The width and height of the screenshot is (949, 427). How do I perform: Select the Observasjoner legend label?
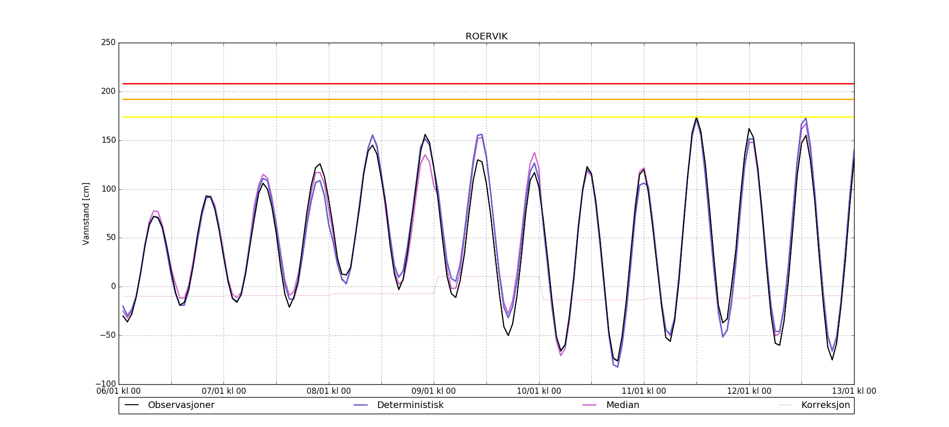pos(181,405)
